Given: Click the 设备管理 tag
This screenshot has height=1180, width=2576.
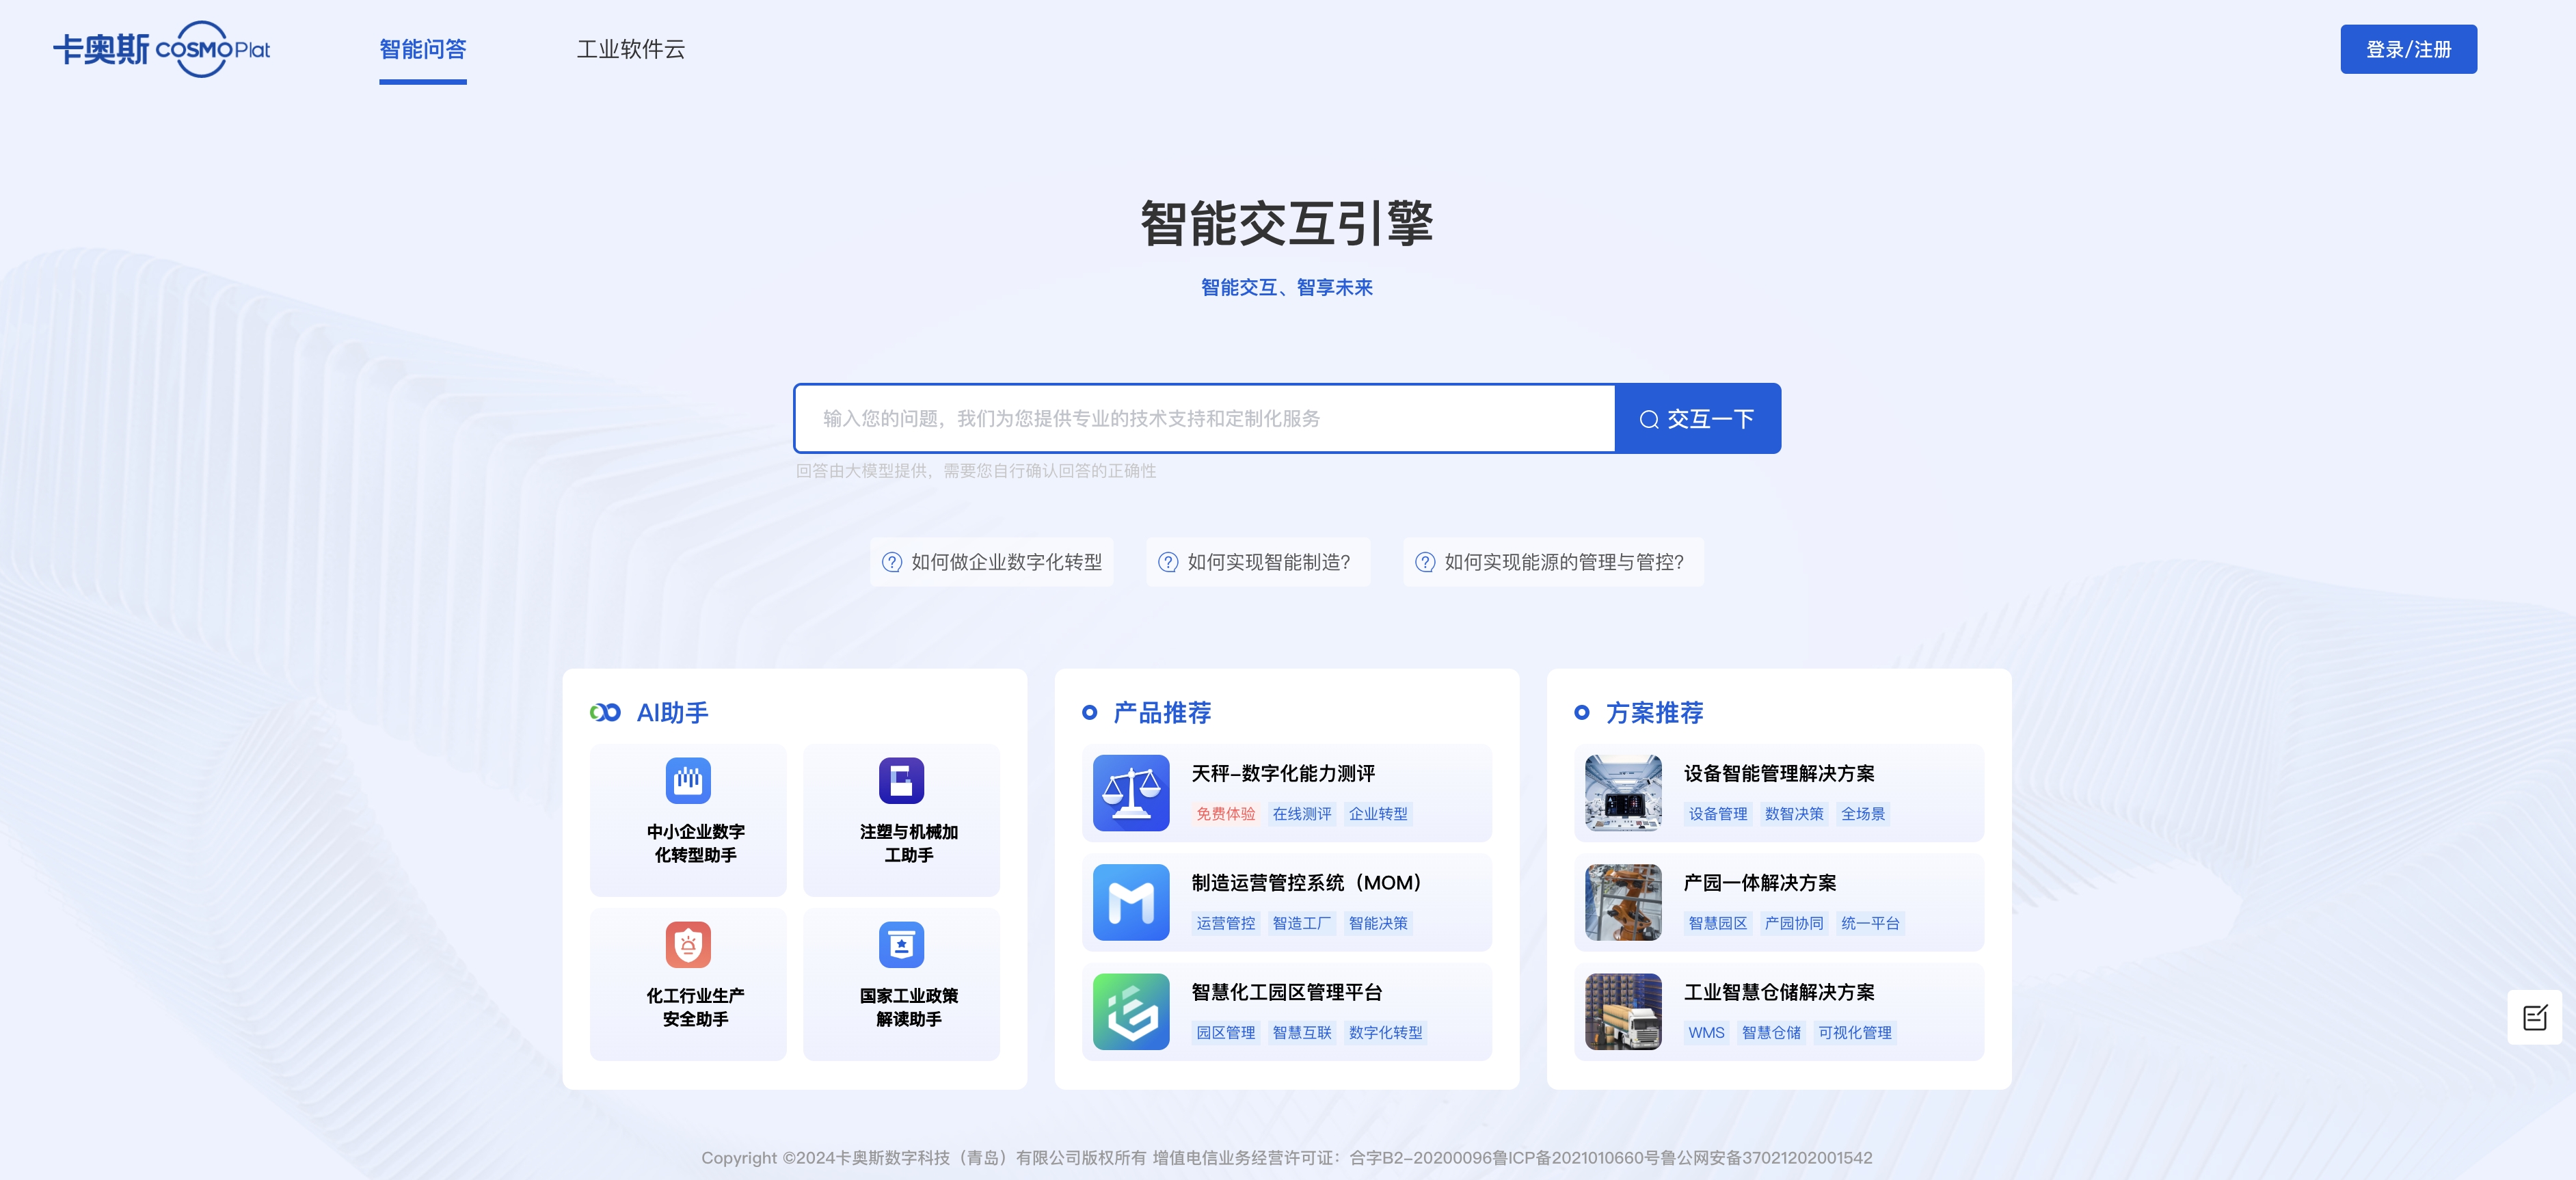Looking at the screenshot, I should click(1718, 814).
